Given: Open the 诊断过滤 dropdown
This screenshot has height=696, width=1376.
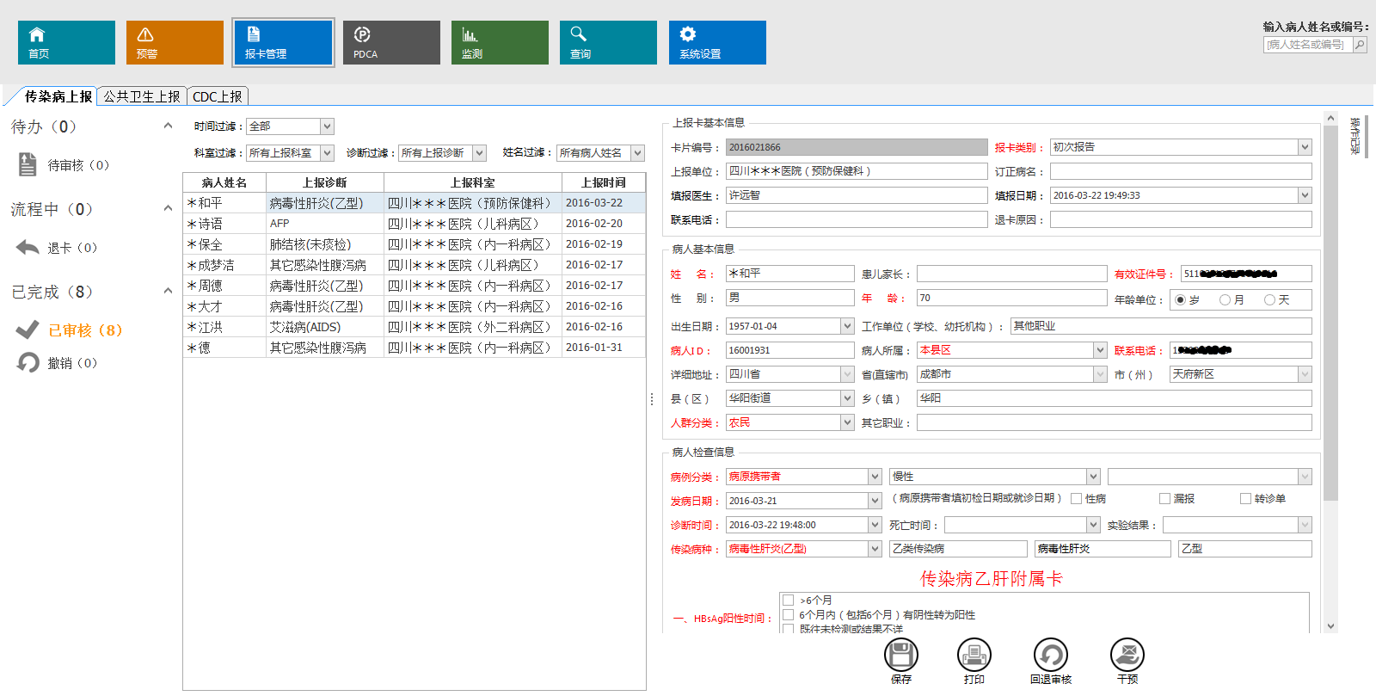Looking at the screenshot, I should click(x=480, y=153).
